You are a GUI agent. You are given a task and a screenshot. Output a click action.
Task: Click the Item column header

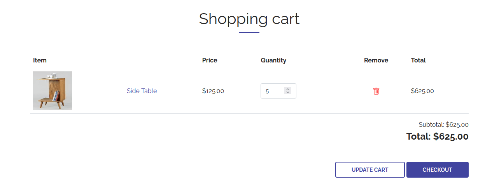tap(40, 60)
